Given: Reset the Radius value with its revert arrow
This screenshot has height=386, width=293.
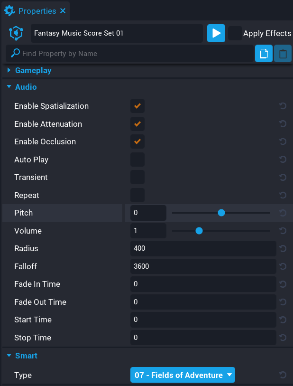Looking at the screenshot, I should point(283,248).
